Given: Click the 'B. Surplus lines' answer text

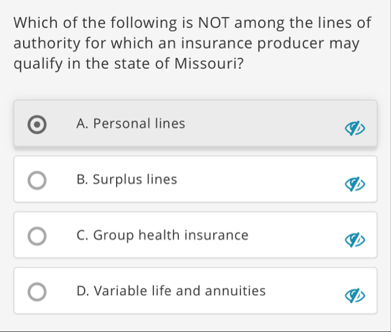Looking at the screenshot, I should [x=127, y=179].
